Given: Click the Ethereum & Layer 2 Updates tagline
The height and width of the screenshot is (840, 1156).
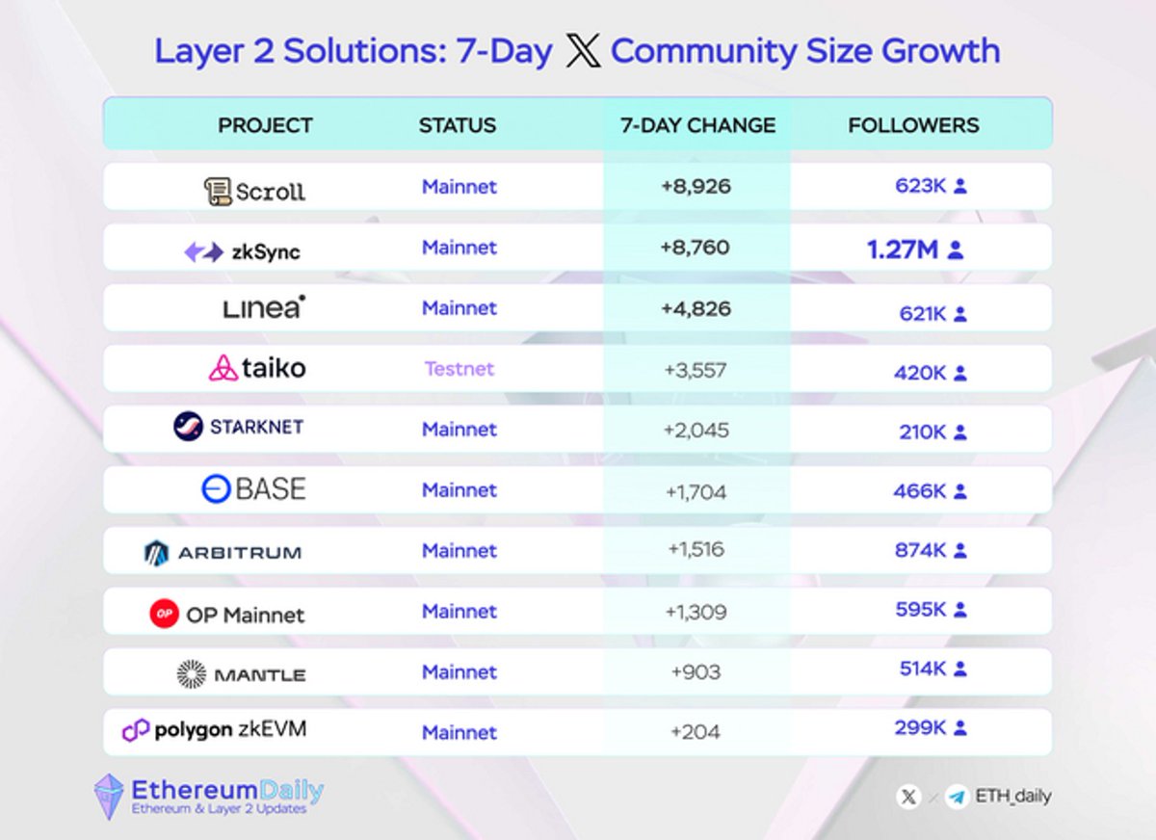Looking at the screenshot, I should coord(219,810).
